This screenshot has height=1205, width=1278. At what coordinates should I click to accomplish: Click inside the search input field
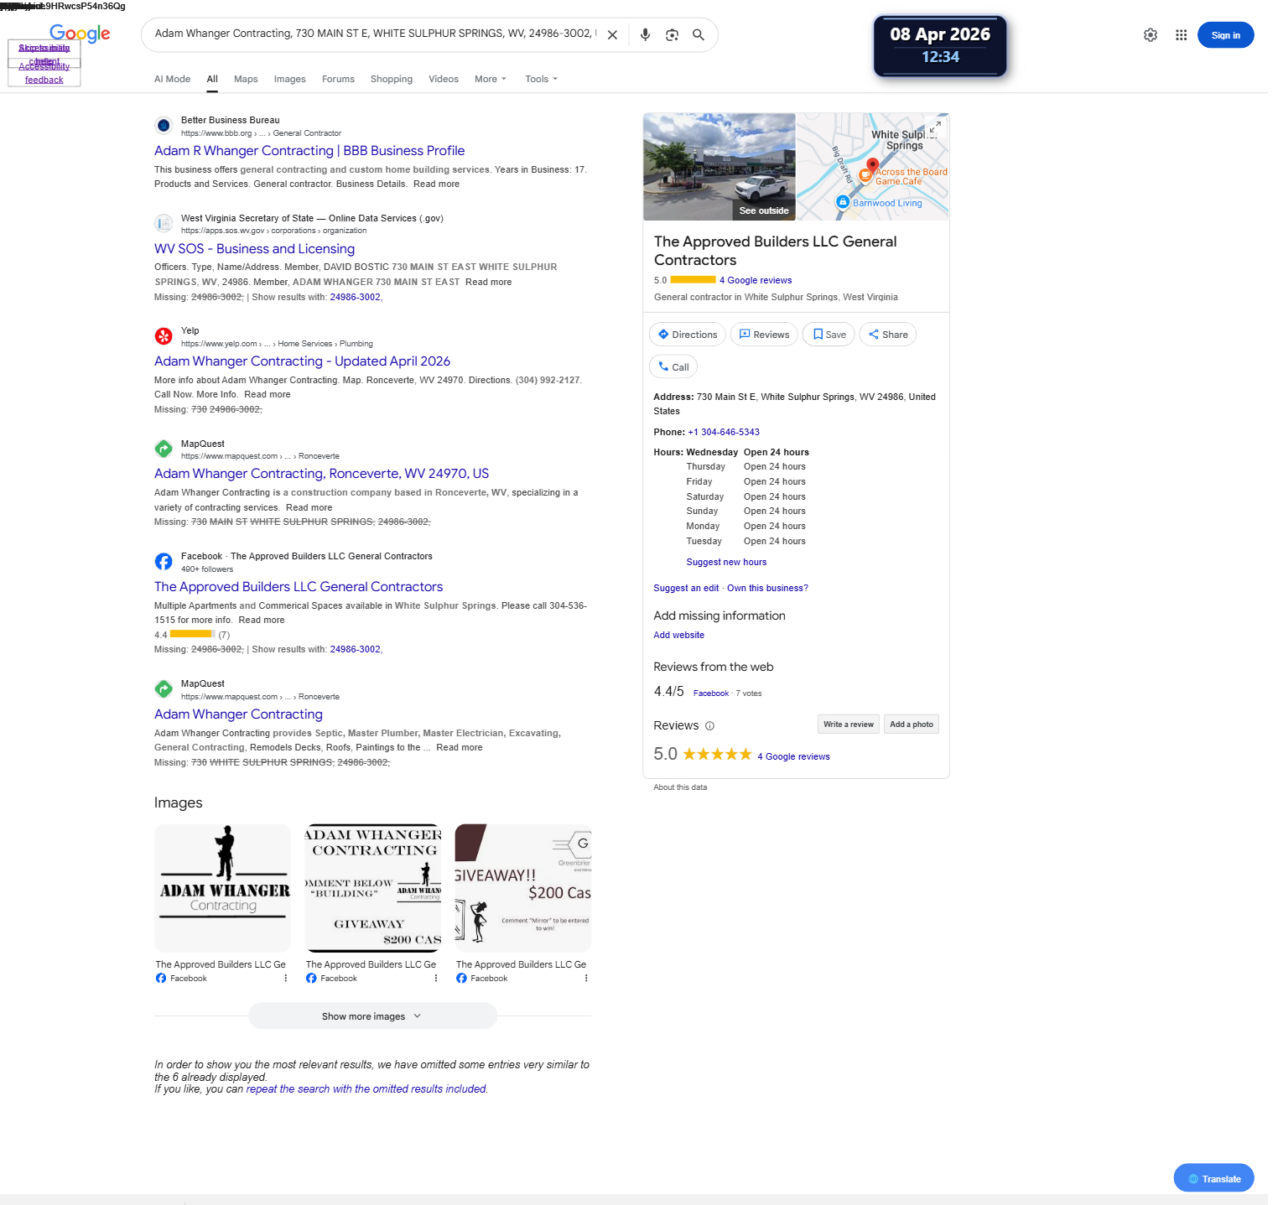374,34
